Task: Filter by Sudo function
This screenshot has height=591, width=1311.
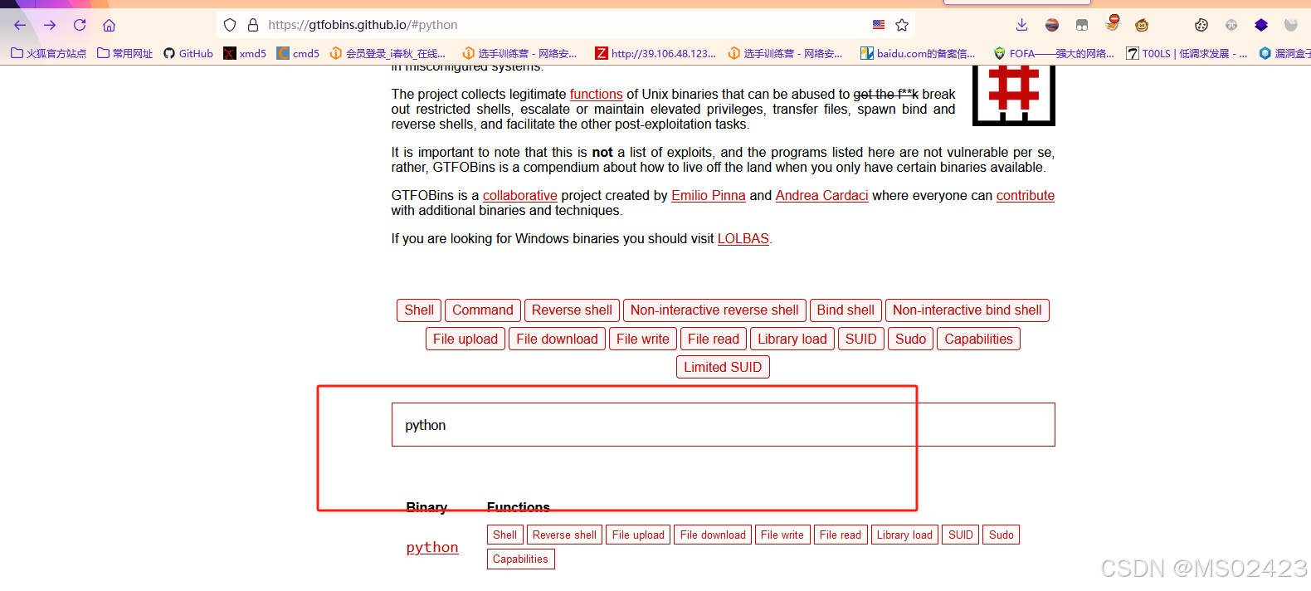Action: (911, 339)
